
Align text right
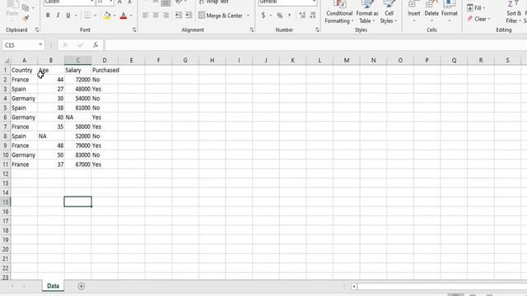coord(166,16)
